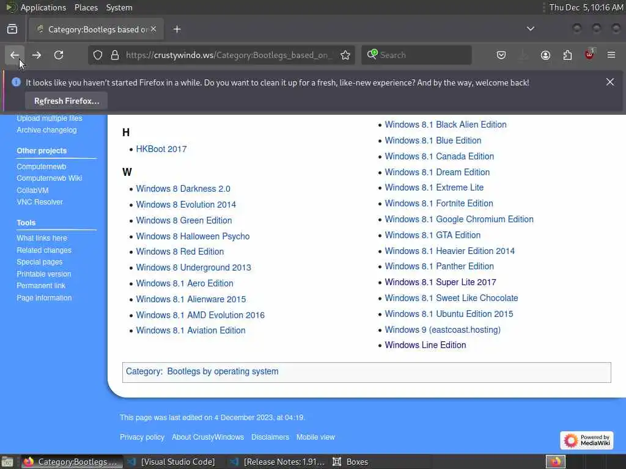This screenshot has width=626, height=469.
Task: Go forward one page
Action: coord(37,55)
